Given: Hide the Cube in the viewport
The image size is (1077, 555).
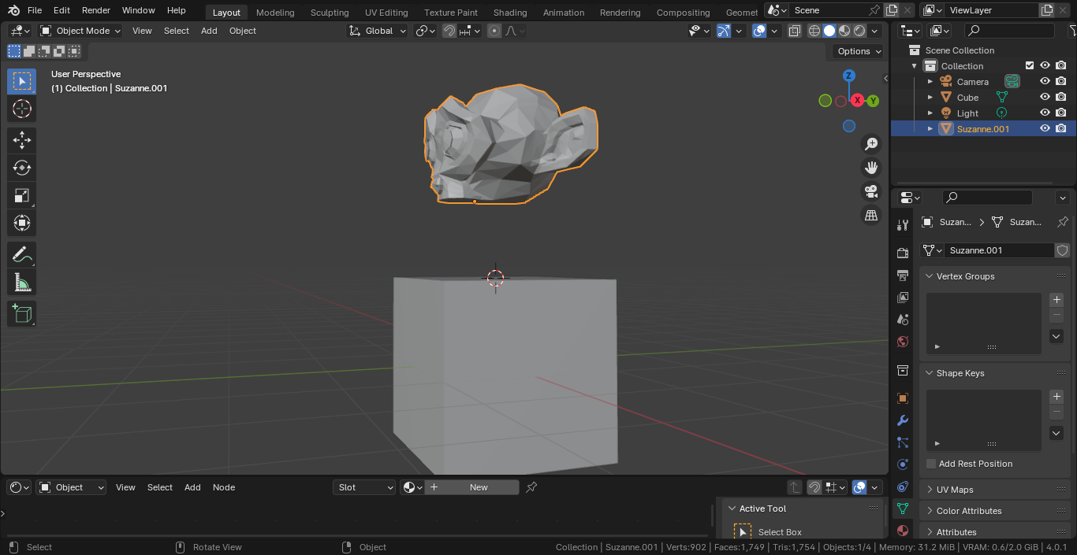Looking at the screenshot, I should click(x=1045, y=98).
